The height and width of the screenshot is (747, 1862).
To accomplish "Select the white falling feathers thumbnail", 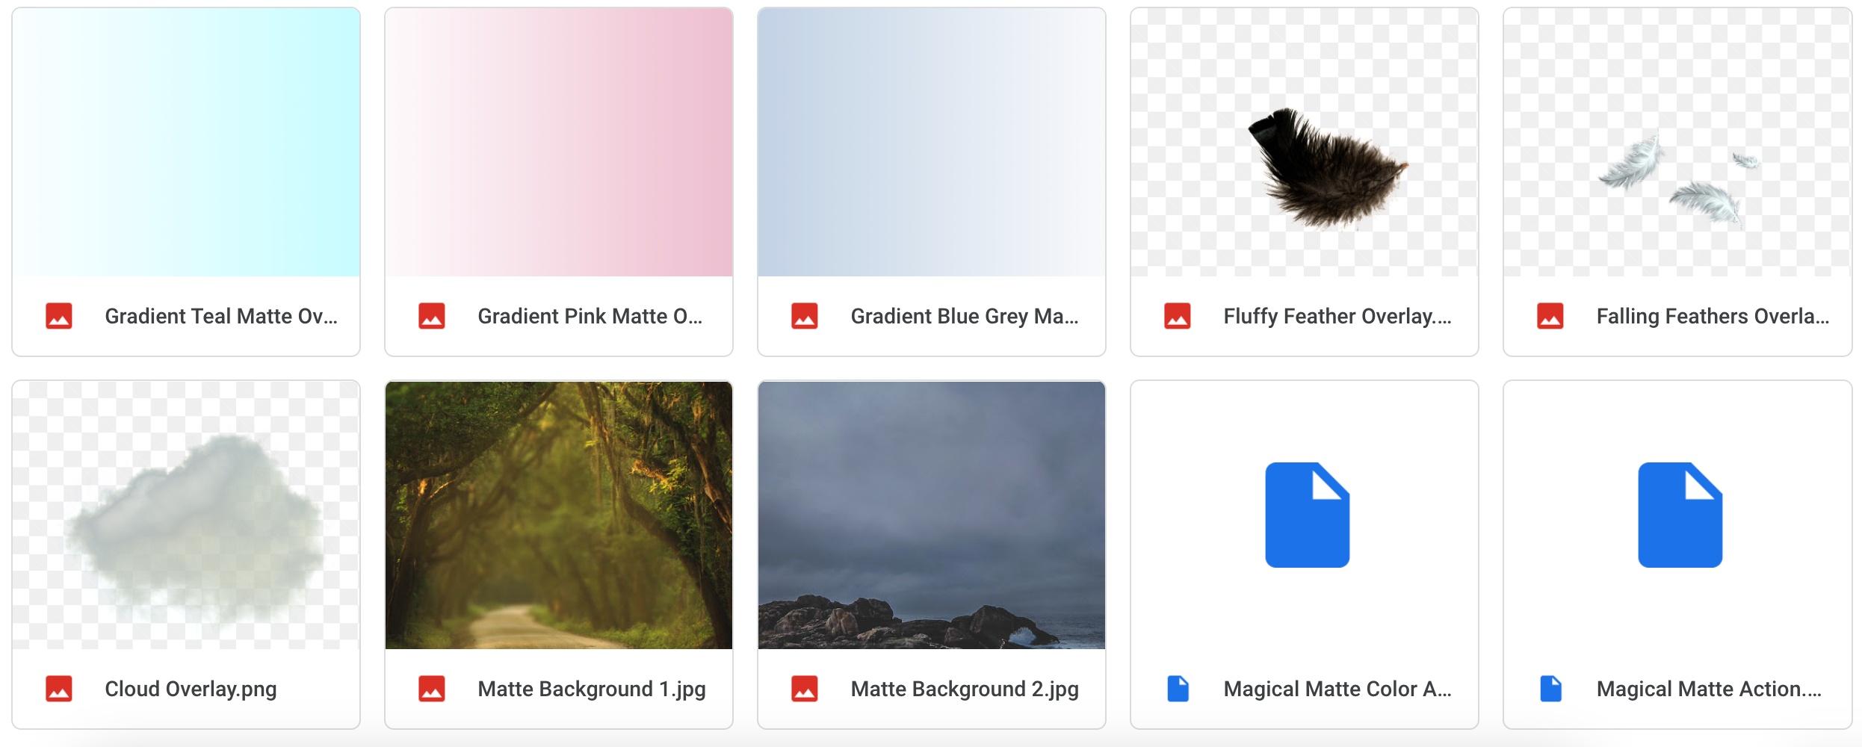I will [1677, 142].
